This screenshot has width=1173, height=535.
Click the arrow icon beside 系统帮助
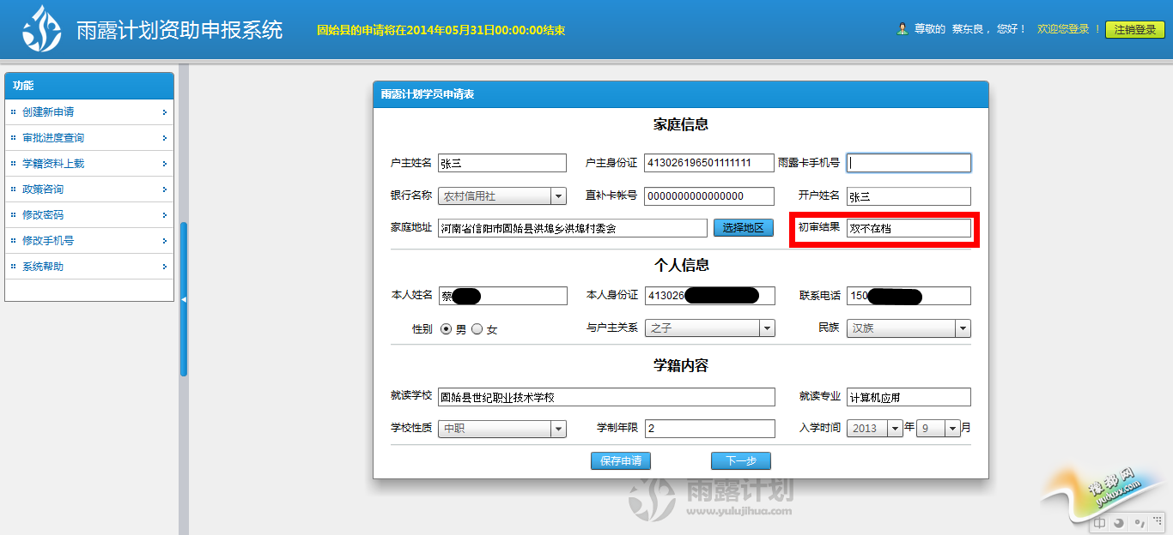[164, 267]
